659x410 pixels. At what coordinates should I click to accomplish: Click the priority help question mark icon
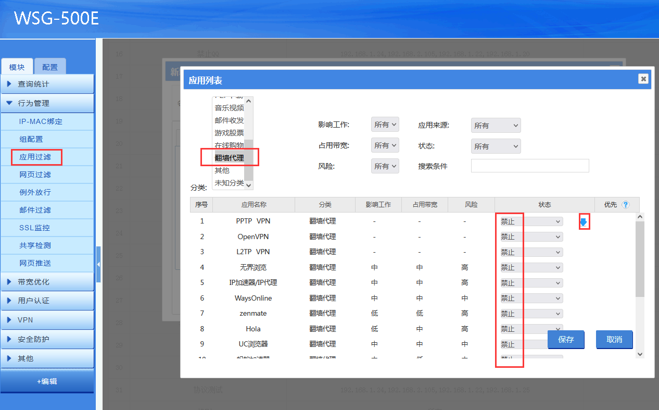coord(626,205)
